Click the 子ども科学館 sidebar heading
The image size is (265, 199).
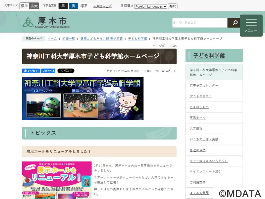click(x=209, y=56)
